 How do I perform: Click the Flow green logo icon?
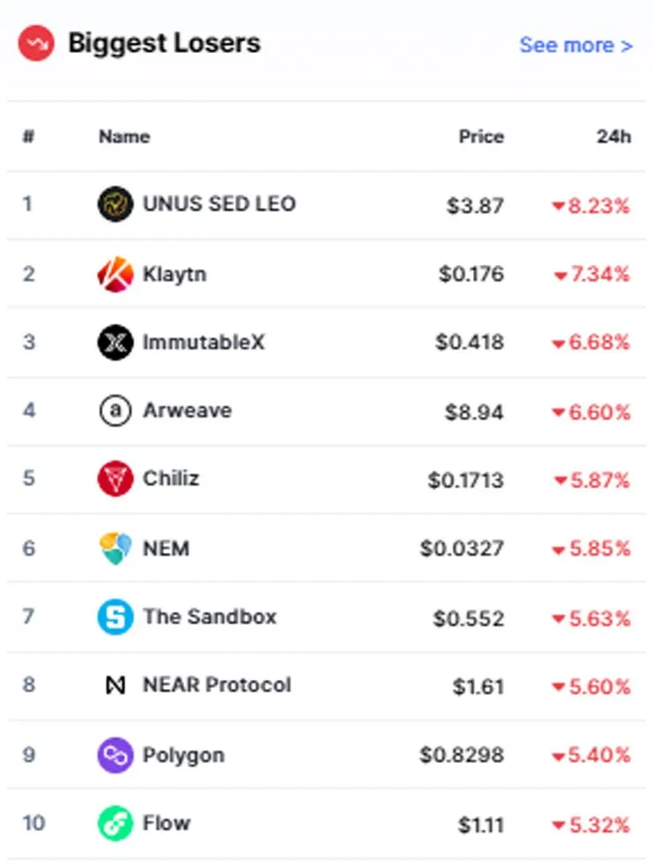(x=116, y=823)
